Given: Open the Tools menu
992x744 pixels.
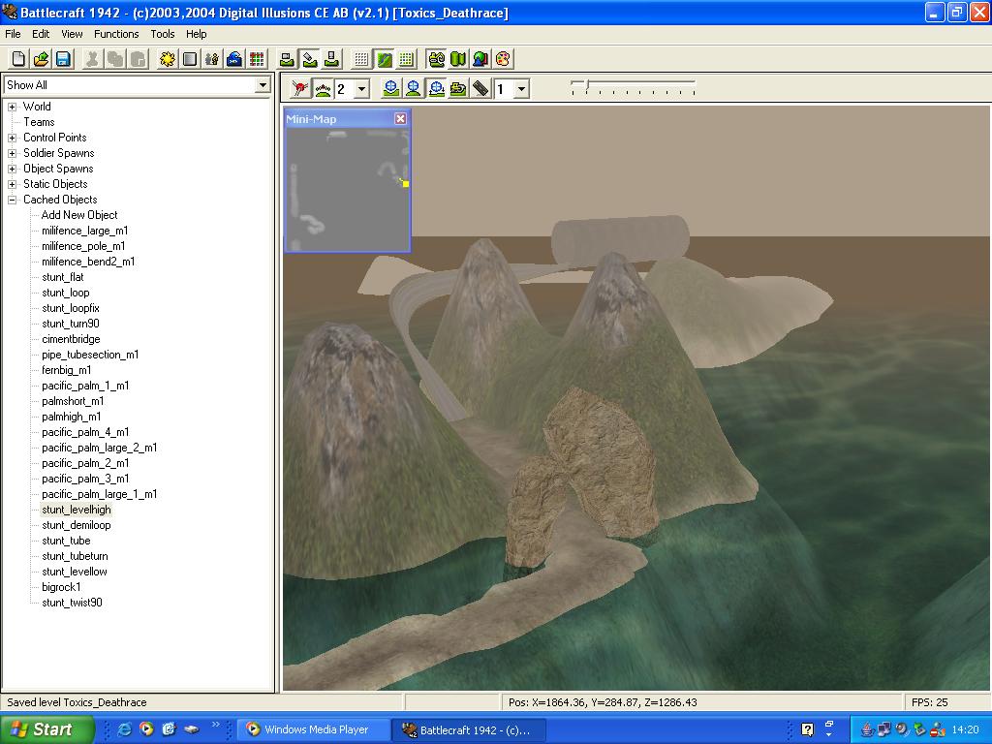Looking at the screenshot, I should pos(162,34).
